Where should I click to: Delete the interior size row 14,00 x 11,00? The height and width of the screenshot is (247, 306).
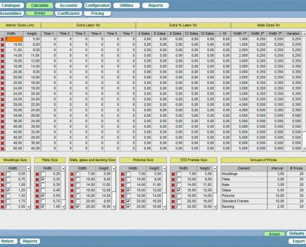[x=2, y=56]
